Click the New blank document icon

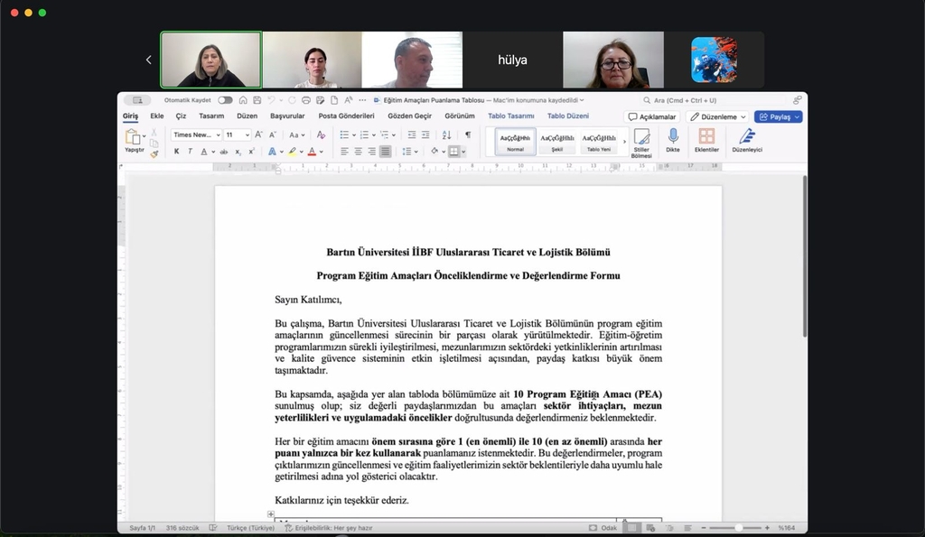coord(334,100)
